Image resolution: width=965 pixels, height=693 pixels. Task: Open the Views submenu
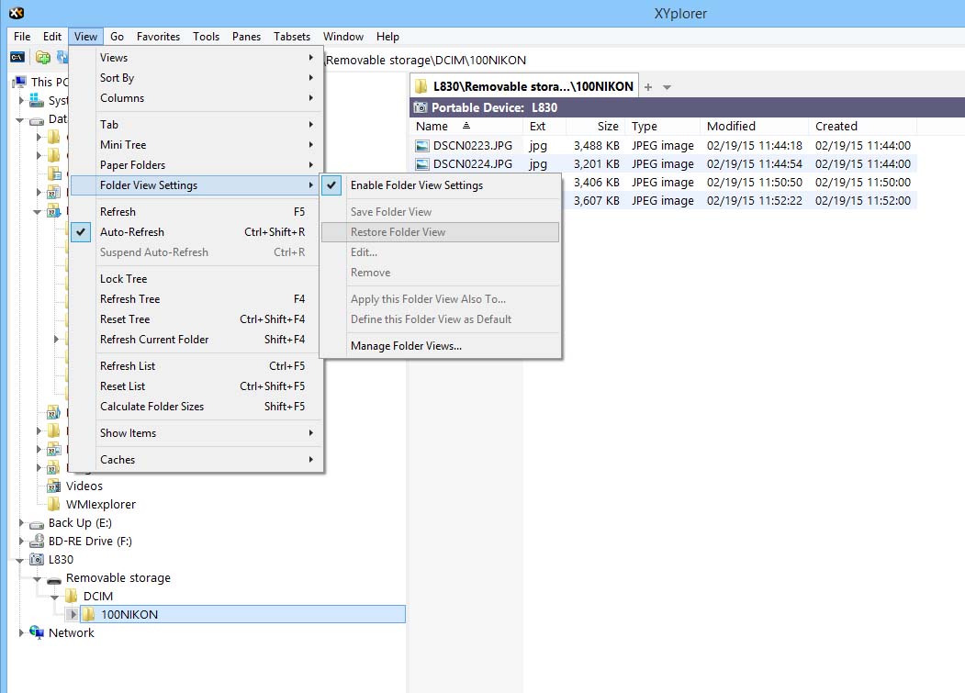(114, 58)
